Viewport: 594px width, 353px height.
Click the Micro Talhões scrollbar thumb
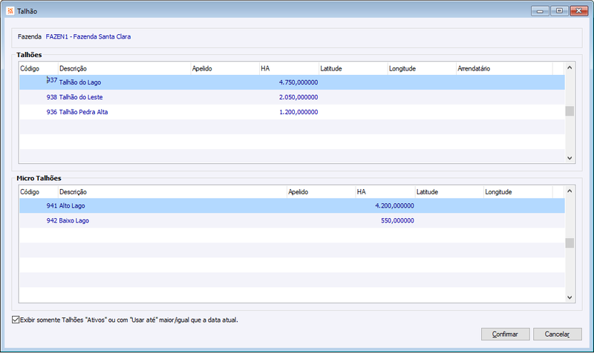click(x=569, y=243)
